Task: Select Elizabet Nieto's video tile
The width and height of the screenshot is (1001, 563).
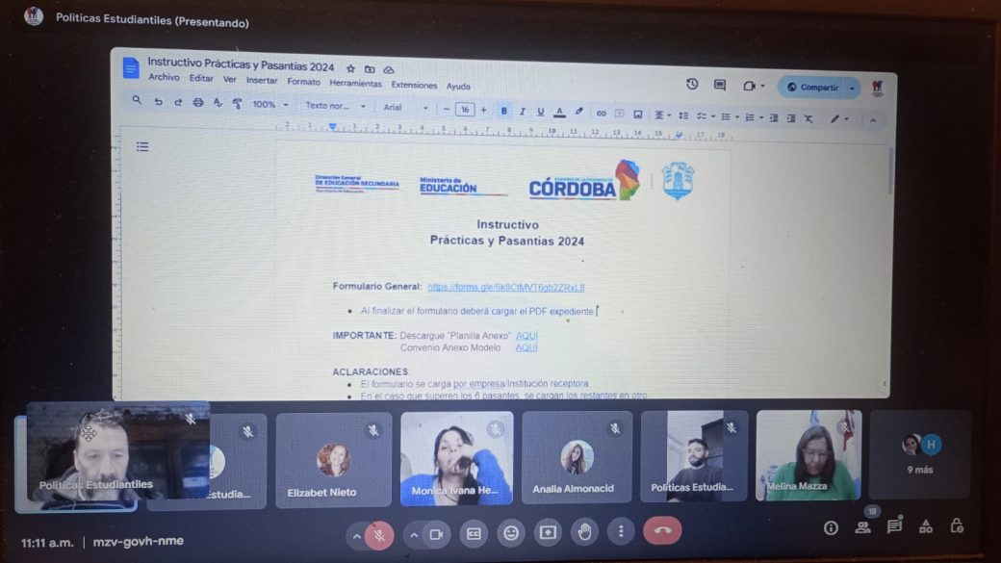Action: point(334,460)
